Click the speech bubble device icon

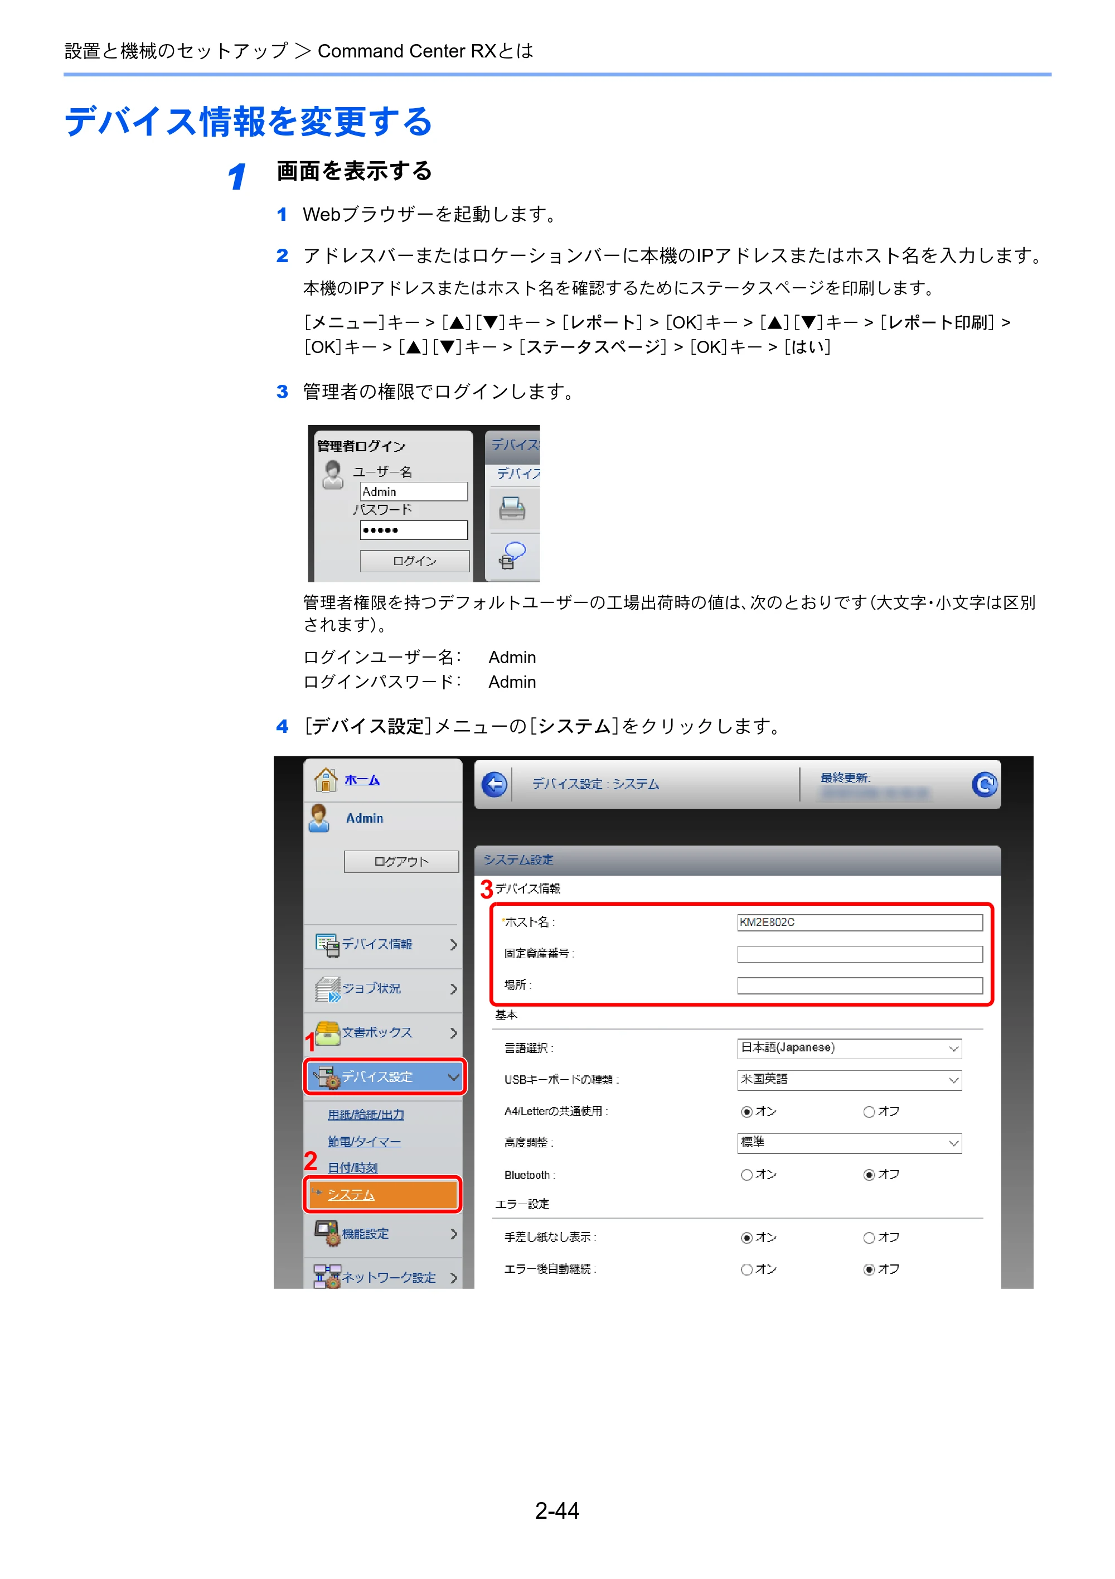pyautogui.click(x=511, y=555)
